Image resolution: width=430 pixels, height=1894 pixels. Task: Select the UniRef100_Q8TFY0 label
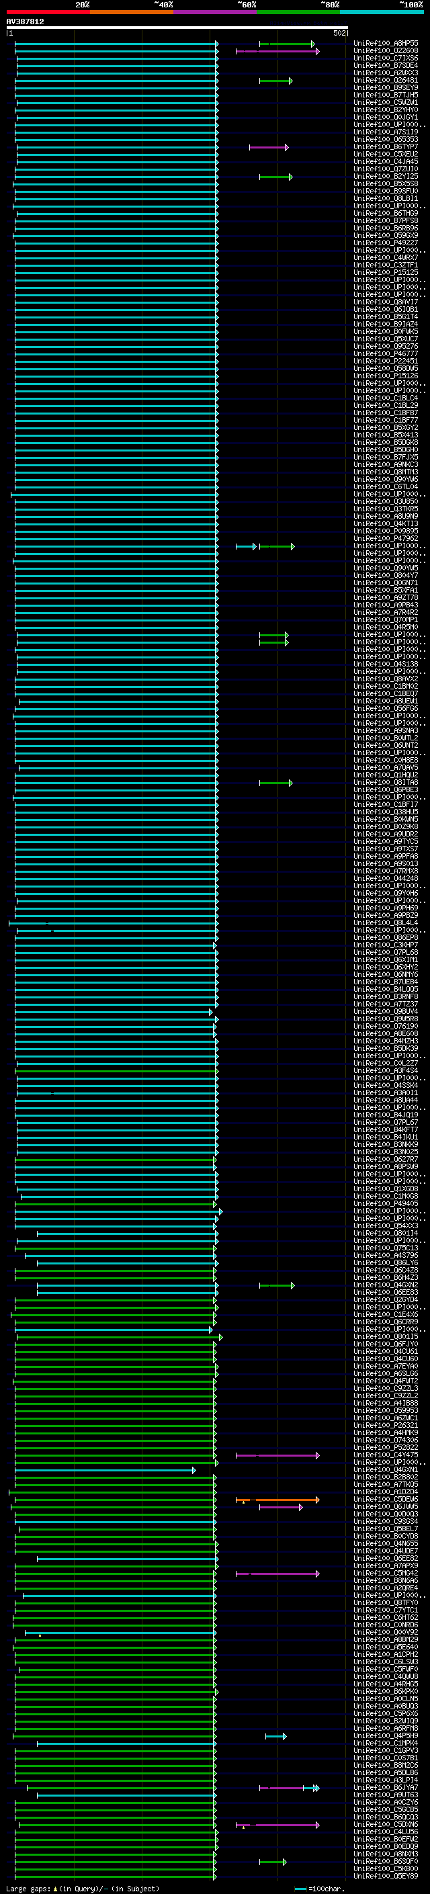point(385,1603)
